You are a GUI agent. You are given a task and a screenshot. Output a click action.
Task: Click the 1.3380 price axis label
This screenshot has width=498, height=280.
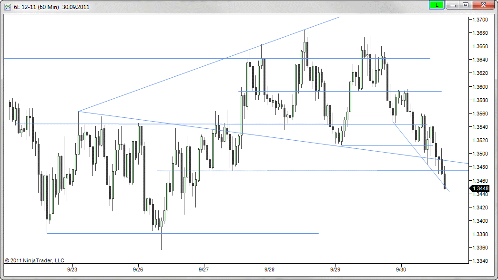480,234
